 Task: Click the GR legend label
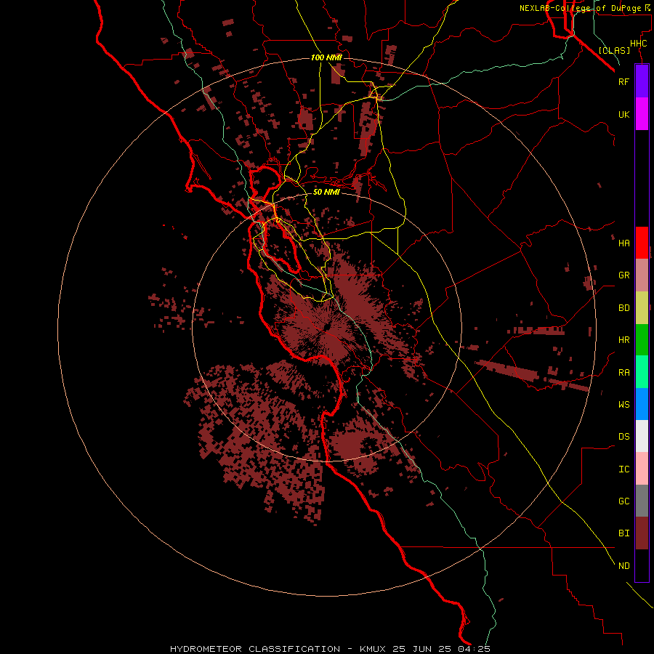(624, 275)
